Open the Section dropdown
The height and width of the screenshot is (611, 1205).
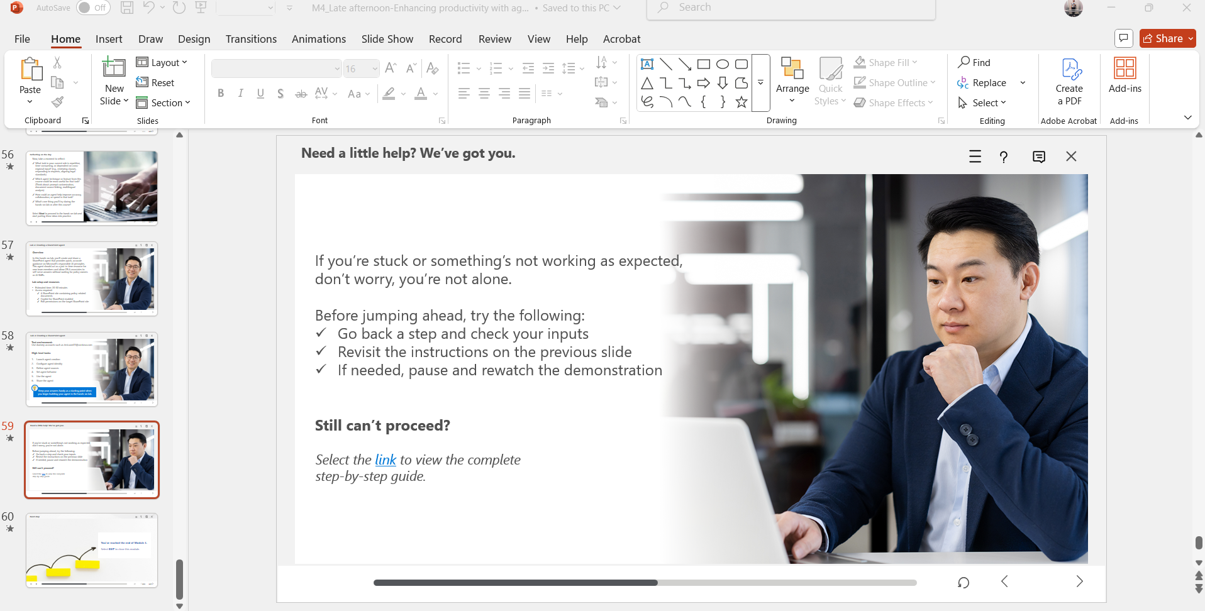(163, 102)
